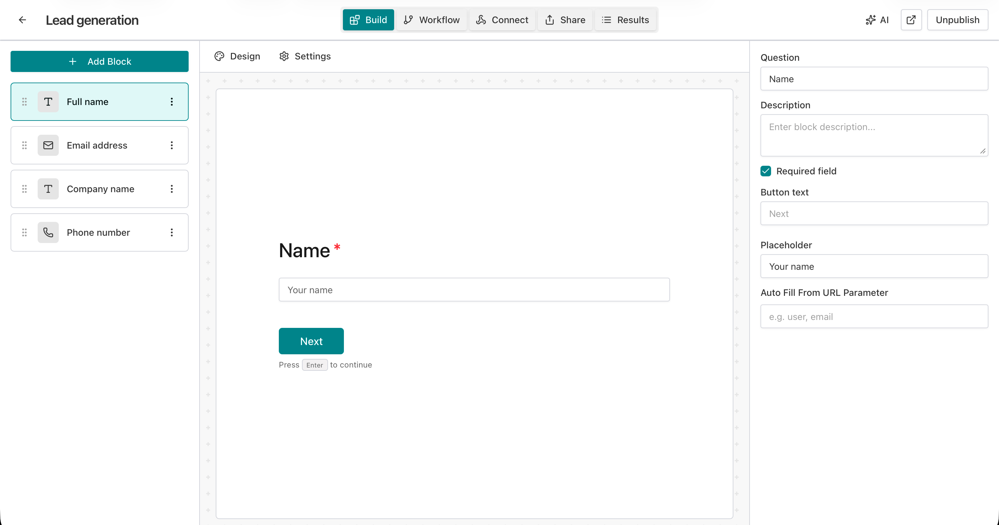Image resolution: width=999 pixels, height=525 pixels.
Task: Uncheck the Required field checkbox
Action: [765, 171]
